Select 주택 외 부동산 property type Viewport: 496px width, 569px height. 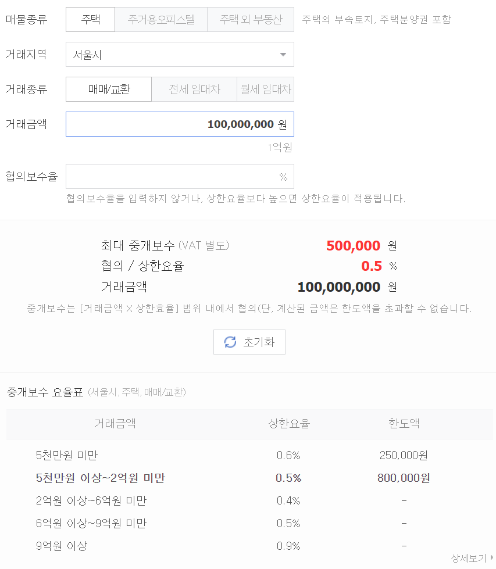(251, 20)
